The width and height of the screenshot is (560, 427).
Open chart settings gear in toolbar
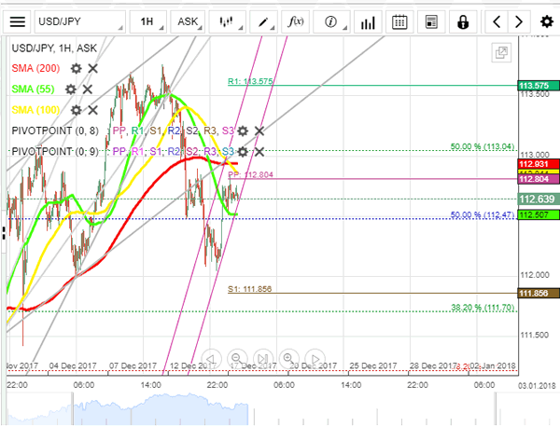[x=545, y=21]
